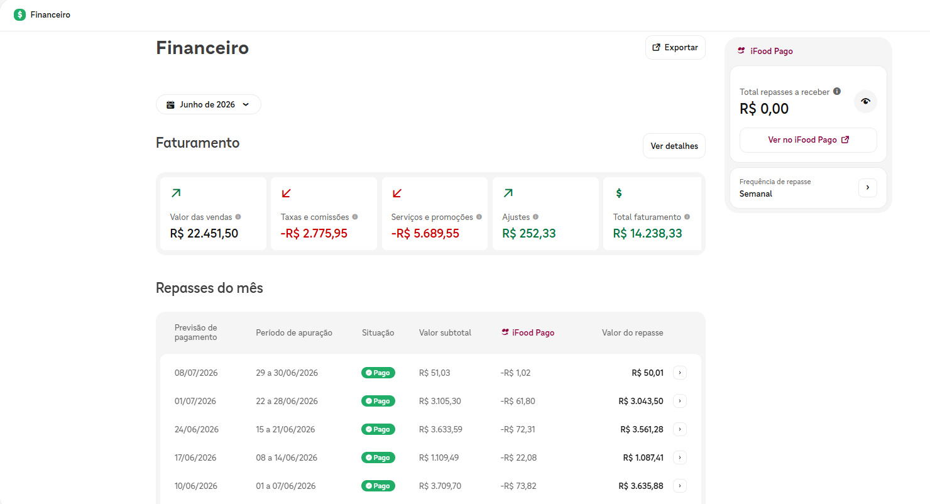
Task: Click the info icon beside Total repasses a receber
Action: 836,91
